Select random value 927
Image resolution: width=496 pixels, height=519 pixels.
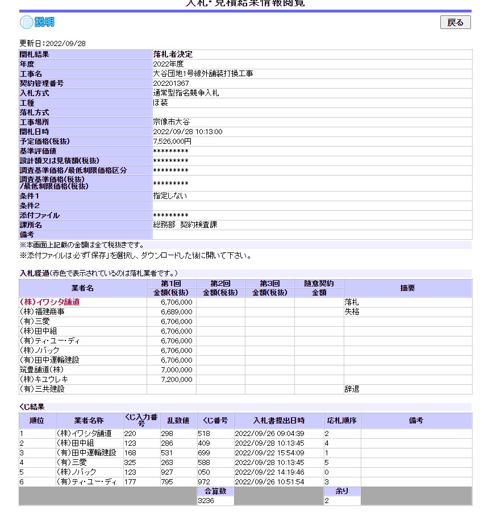pyautogui.click(x=167, y=472)
